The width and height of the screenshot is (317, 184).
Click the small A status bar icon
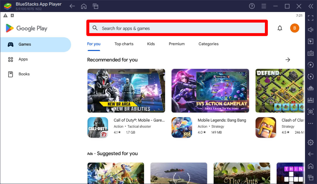point(12,16)
